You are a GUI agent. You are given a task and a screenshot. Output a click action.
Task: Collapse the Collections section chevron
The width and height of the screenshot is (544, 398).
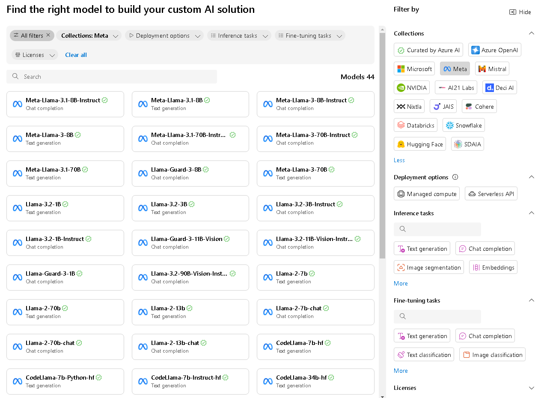tap(532, 33)
